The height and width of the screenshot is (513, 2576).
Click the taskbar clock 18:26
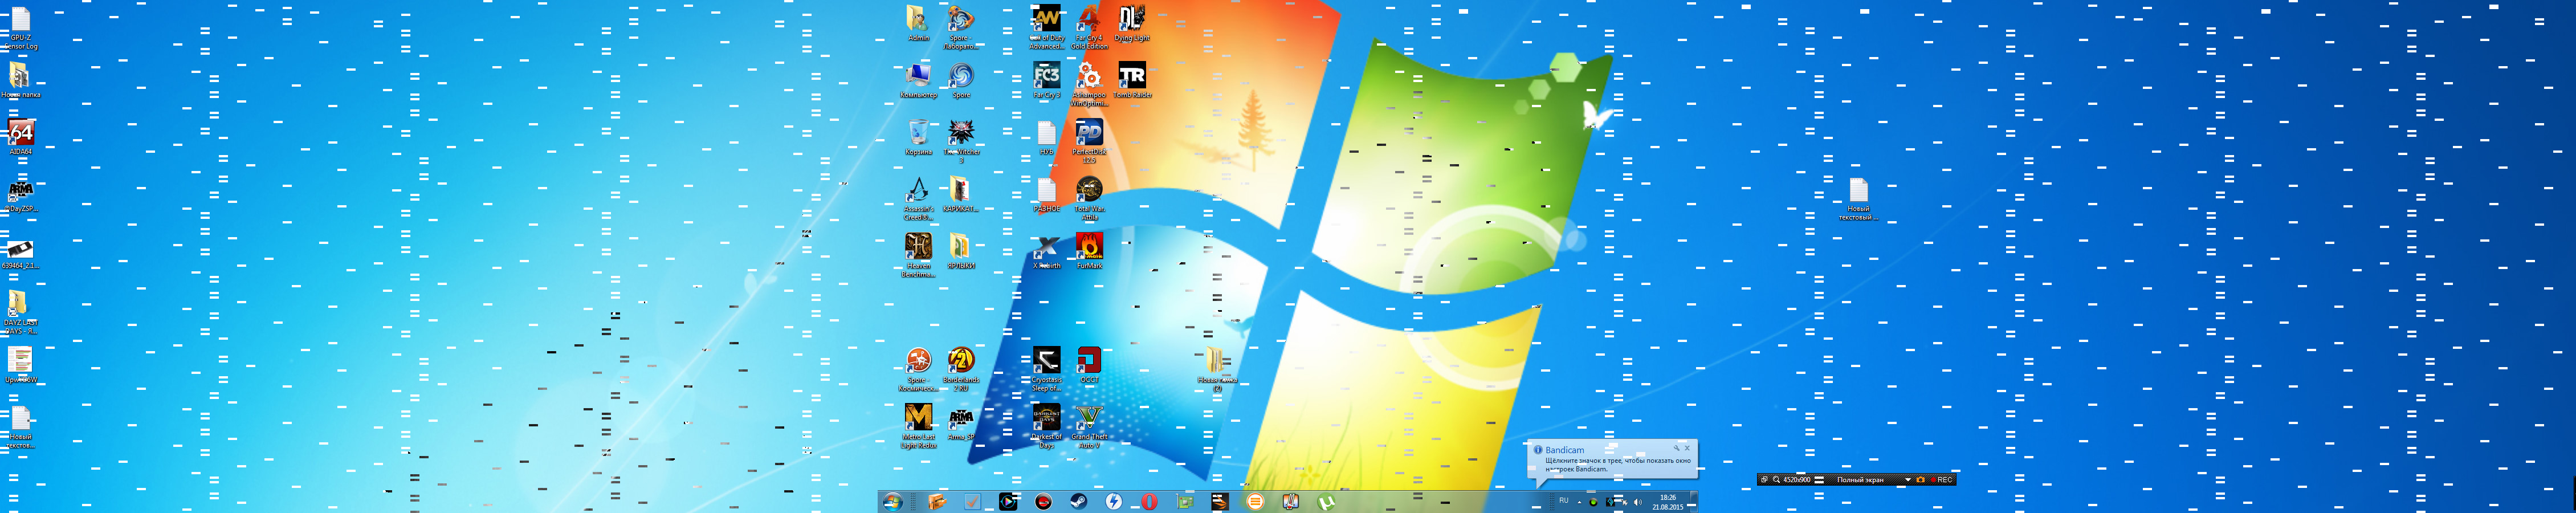(1667, 502)
